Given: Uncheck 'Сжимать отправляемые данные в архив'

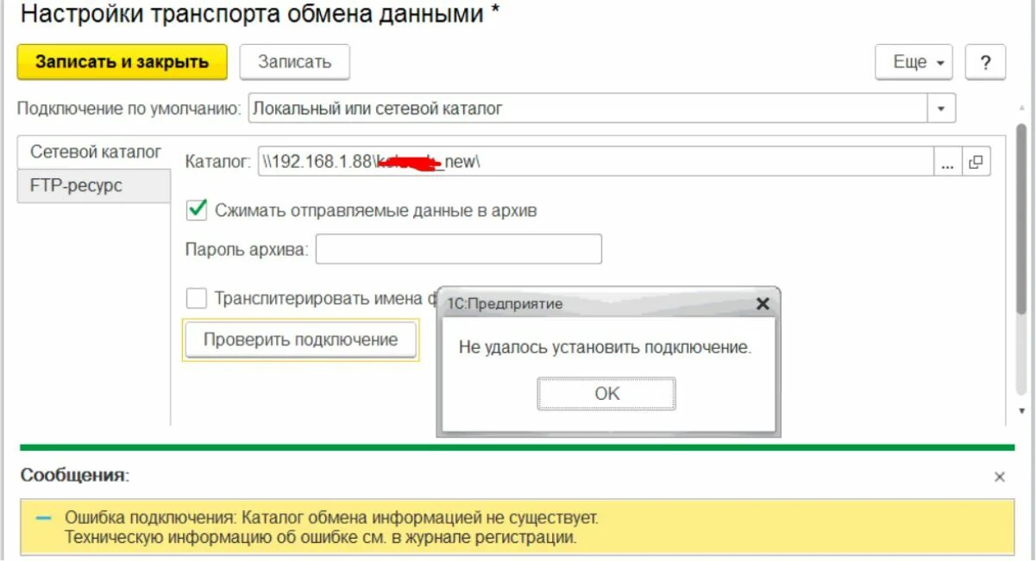Looking at the screenshot, I should point(198,209).
